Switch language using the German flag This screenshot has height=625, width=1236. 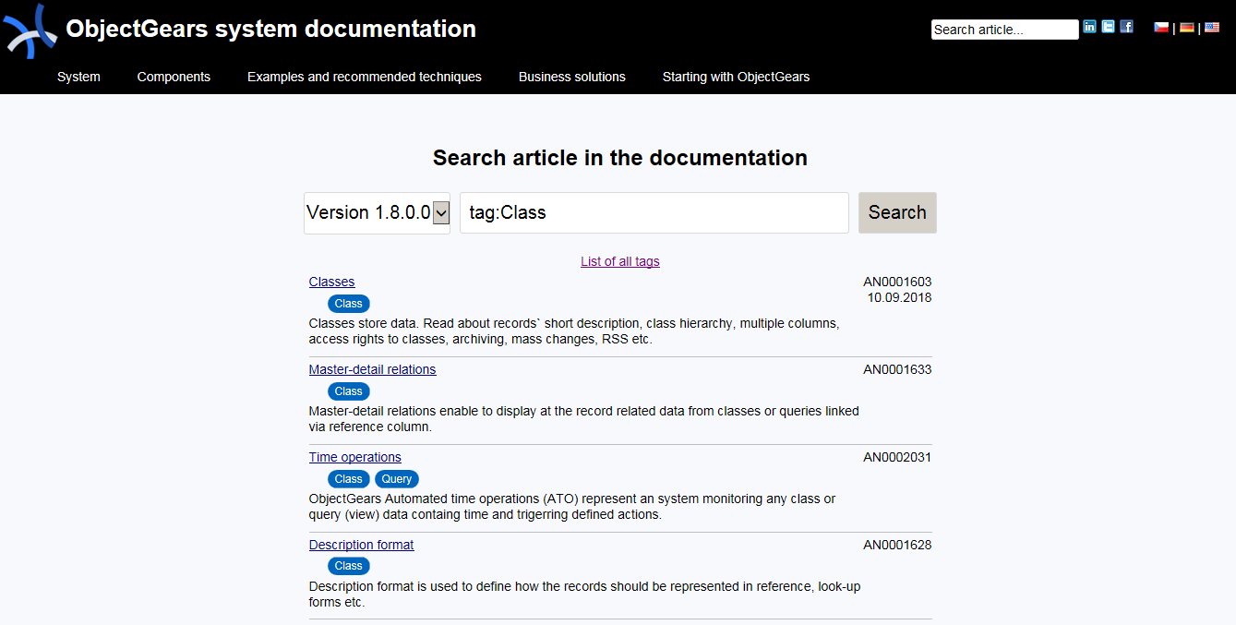1187,28
